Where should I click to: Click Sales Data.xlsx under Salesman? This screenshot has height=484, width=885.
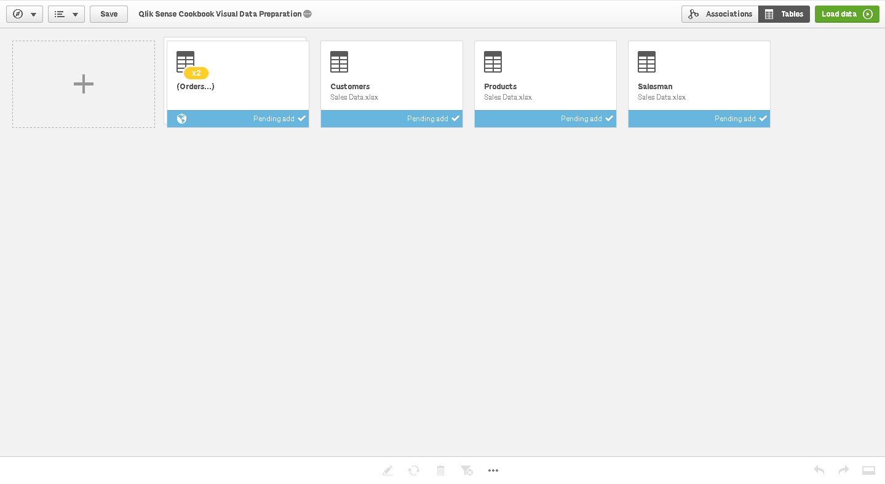click(662, 97)
